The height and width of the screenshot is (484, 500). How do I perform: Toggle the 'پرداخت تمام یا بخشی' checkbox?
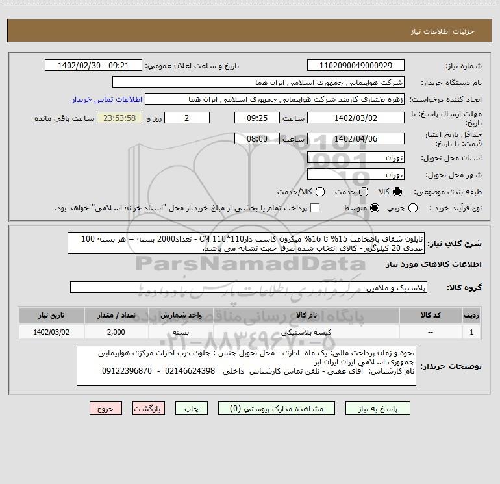(x=315, y=208)
